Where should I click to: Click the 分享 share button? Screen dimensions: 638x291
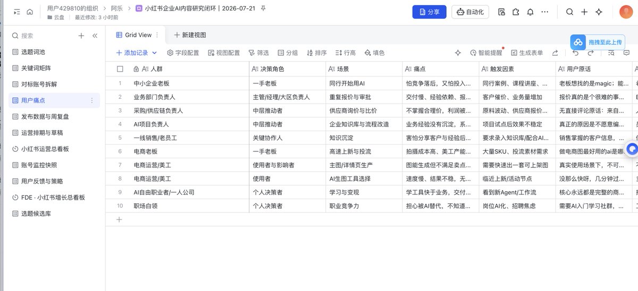tap(429, 12)
